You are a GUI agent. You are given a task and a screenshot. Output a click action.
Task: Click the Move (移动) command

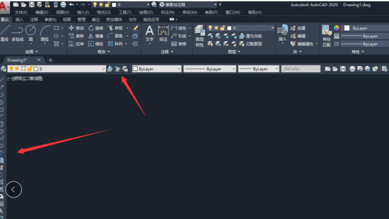tap(76, 28)
